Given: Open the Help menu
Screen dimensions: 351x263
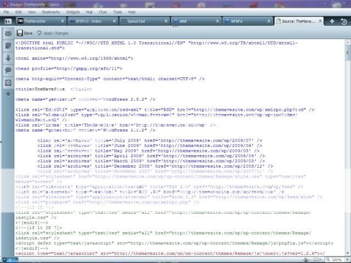Looking at the screenshot, I should tap(132, 12).
